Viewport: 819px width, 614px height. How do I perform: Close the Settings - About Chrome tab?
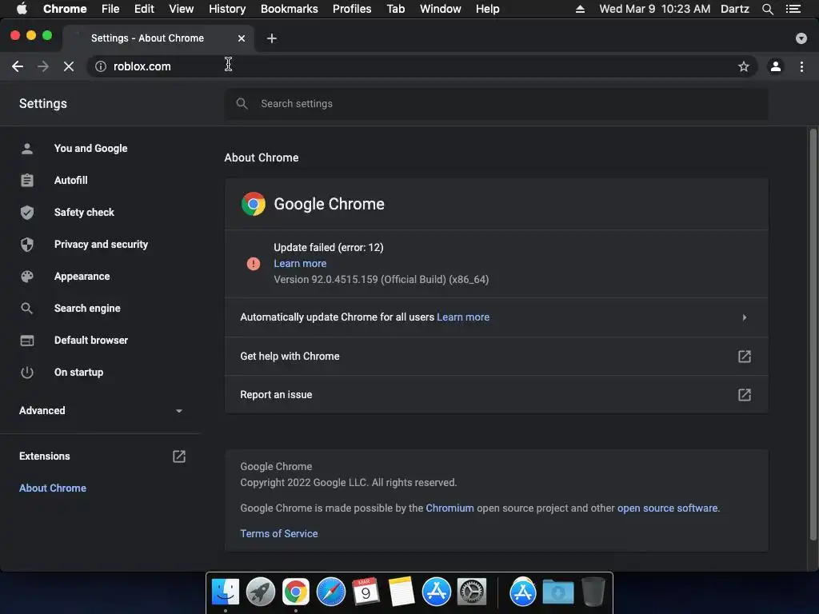coord(242,38)
